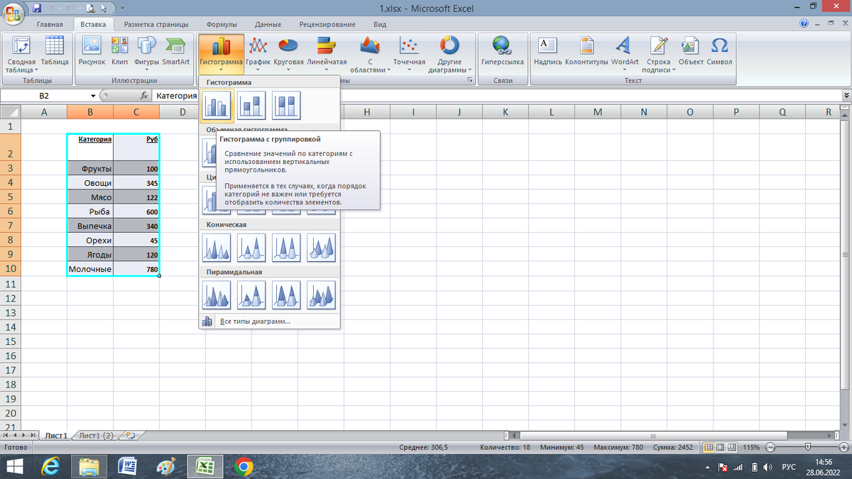Choose the stacked column chart thumbnail
The height and width of the screenshot is (479, 852).
251,106
